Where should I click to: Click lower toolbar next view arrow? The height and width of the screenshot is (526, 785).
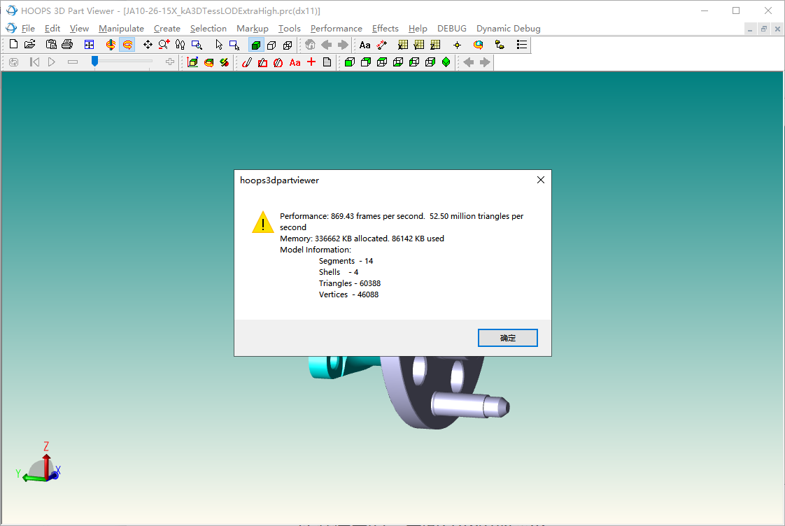[485, 62]
